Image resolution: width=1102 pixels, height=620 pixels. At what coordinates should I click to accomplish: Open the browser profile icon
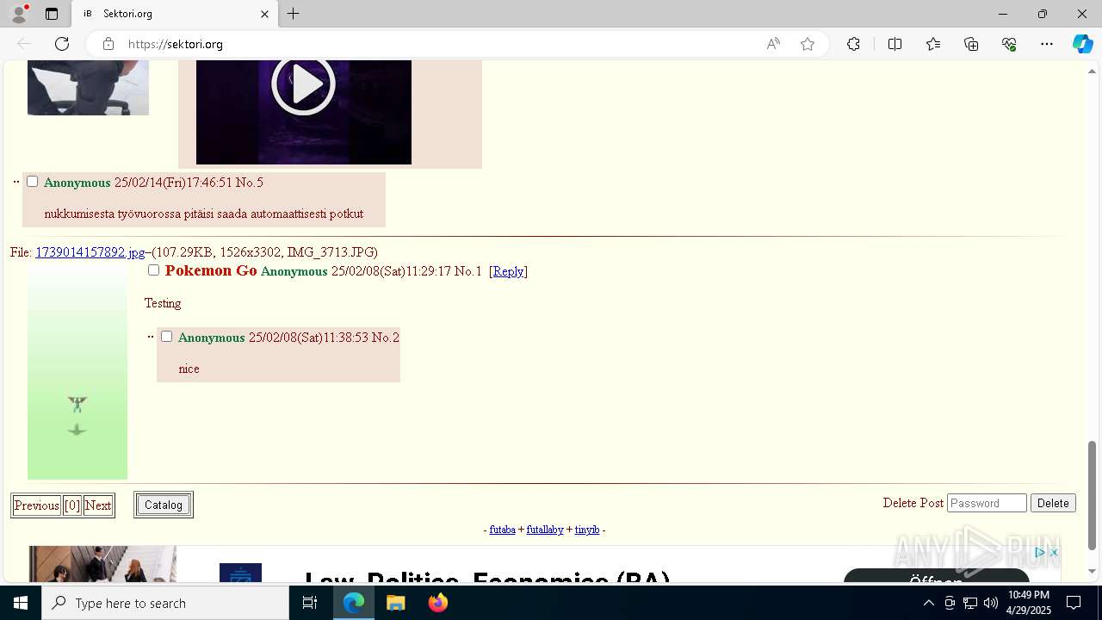tap(19, 14)
